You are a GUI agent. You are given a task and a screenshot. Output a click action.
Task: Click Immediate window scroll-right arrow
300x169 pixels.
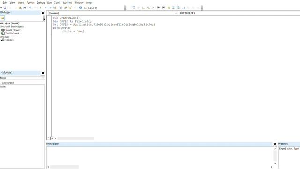pyautogui.click(x=271, y=167)
